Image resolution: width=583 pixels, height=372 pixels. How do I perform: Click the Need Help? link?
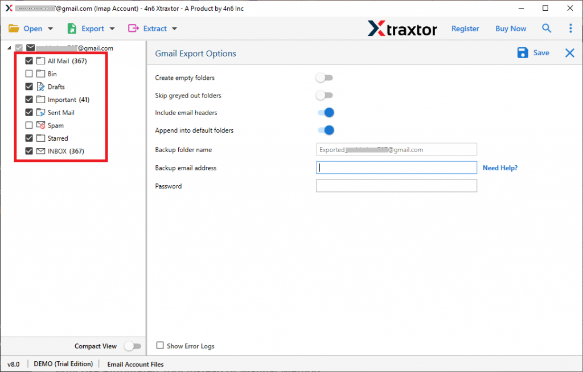click(x=500, y=168)
